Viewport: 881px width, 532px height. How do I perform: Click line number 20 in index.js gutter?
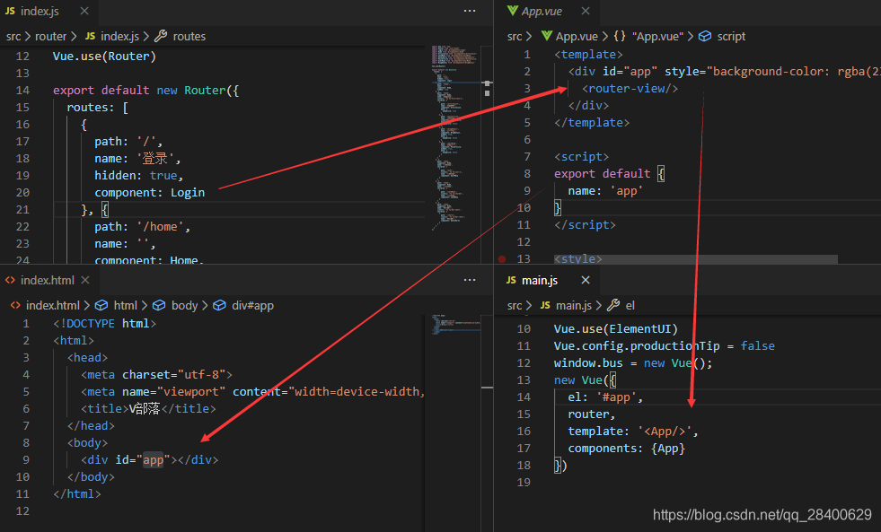coord(22,193)
